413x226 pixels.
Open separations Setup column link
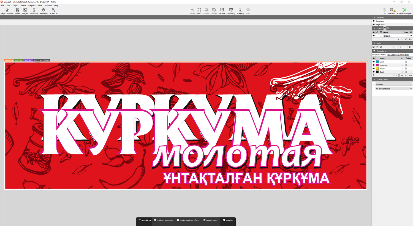coord(408,58)
